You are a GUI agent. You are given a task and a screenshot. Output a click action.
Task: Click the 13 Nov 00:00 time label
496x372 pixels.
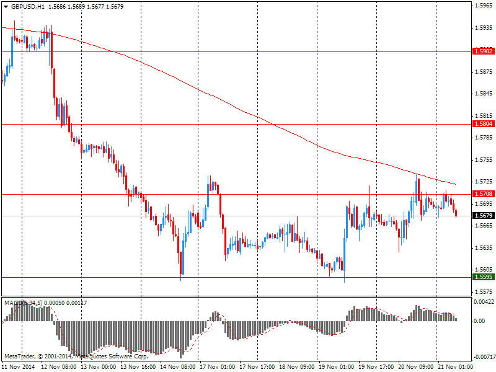(x=99, y=367)
